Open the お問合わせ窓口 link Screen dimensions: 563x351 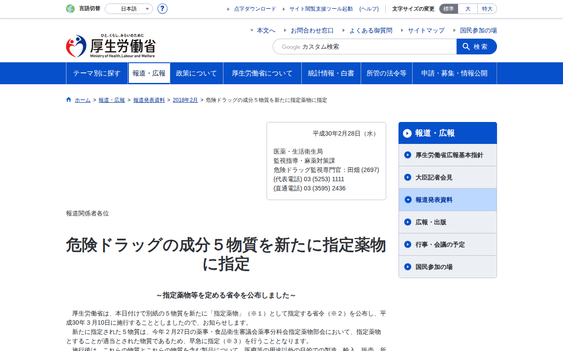[312, 30]
